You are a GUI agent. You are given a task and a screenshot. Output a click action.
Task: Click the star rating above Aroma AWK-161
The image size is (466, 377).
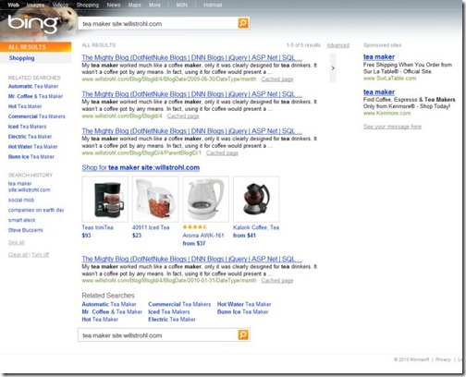pyautogui.click(x=195, y=227)
